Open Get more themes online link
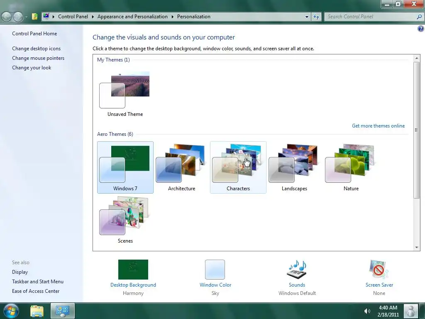 tap(378, 125)
